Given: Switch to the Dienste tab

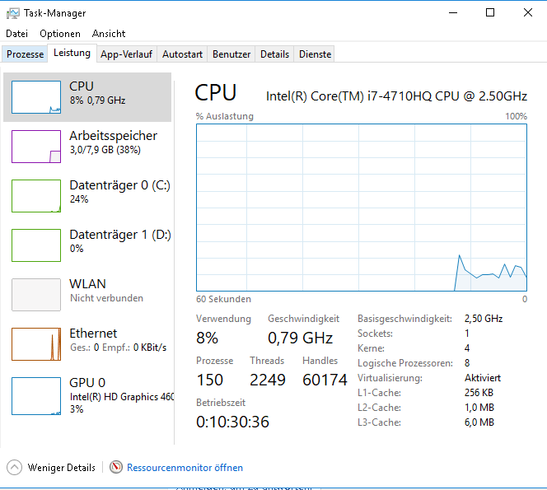Looking at the screenshot, I should tap(315, 54).
